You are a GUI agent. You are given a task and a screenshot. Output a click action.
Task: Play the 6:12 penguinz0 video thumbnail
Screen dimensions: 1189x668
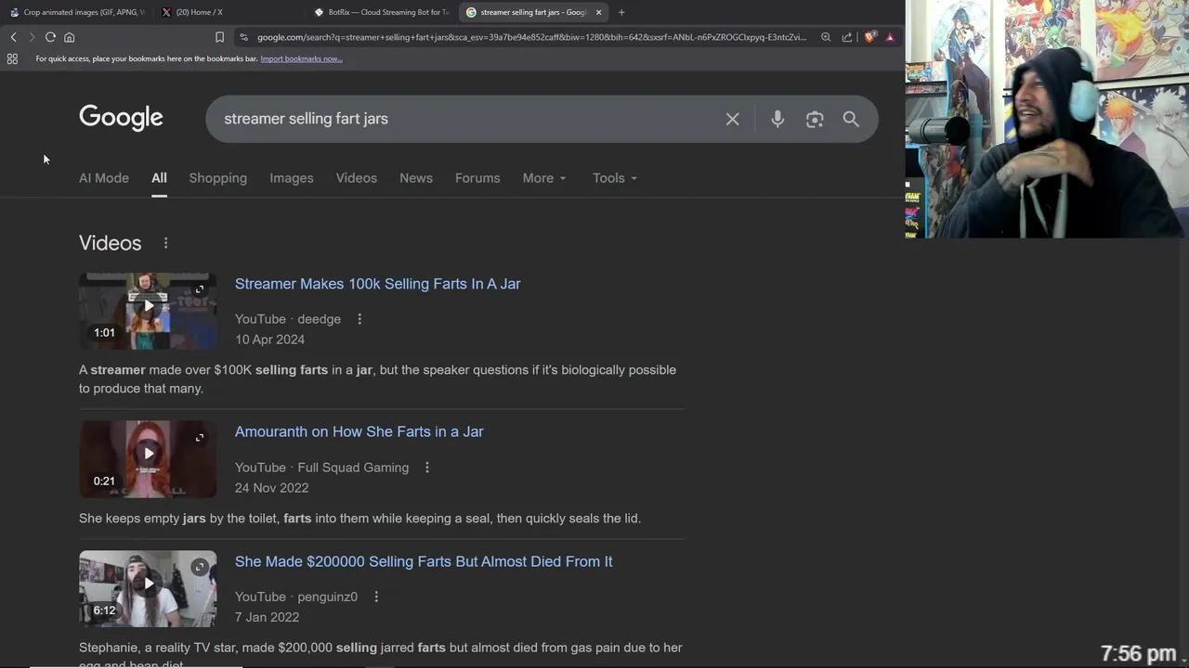click(x=148, y=589)
